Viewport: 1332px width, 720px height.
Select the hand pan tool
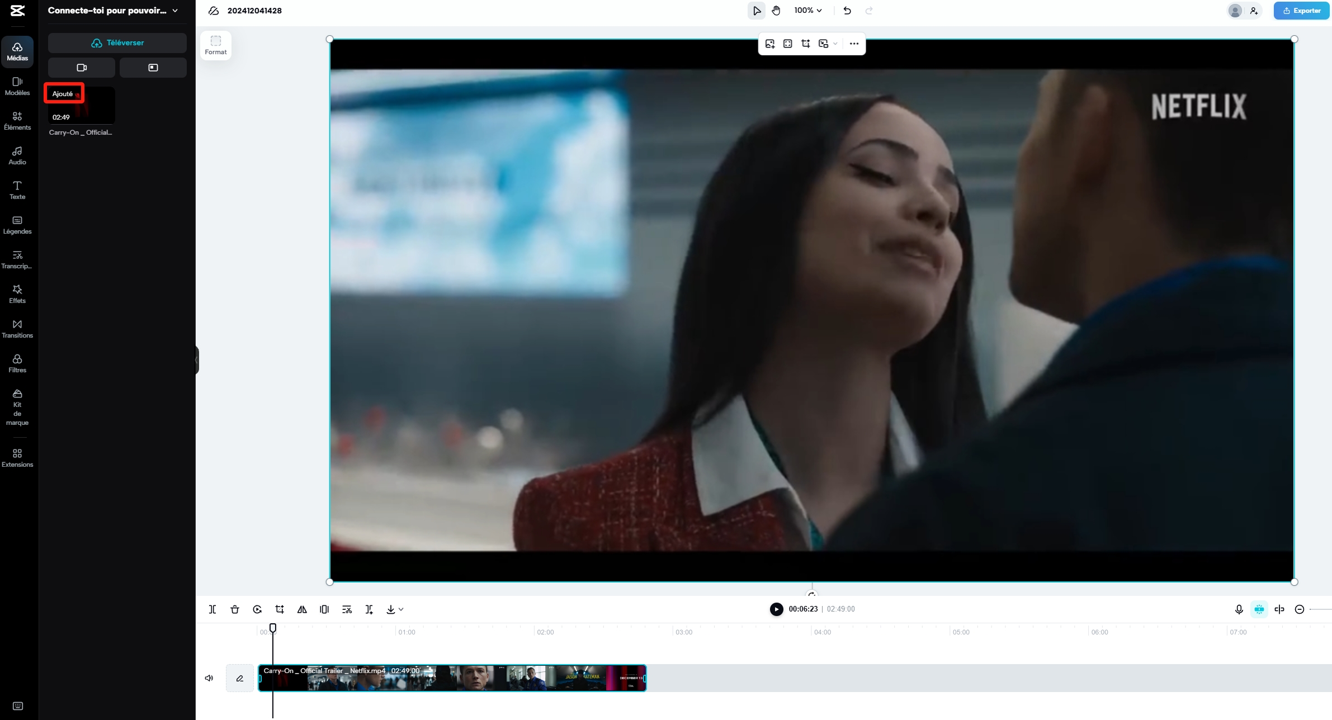pos(776,11)
